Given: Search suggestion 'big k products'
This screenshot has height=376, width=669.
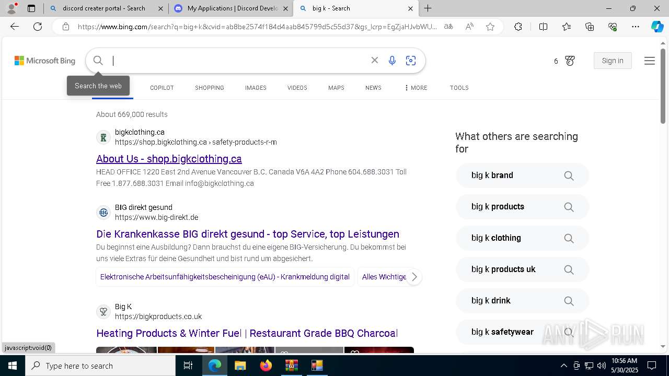Looking at the screenshot, I should [x=522, y=207].
